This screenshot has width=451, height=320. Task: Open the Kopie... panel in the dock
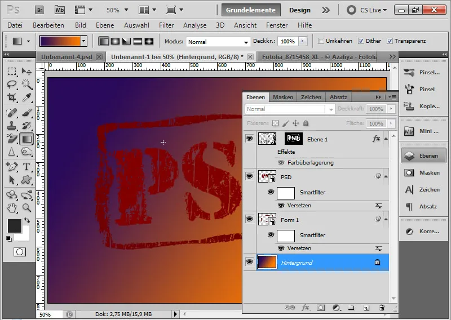[x=423, y=106]
